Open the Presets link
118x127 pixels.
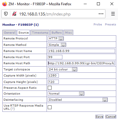pyautogui.click(x=110, y=25)
